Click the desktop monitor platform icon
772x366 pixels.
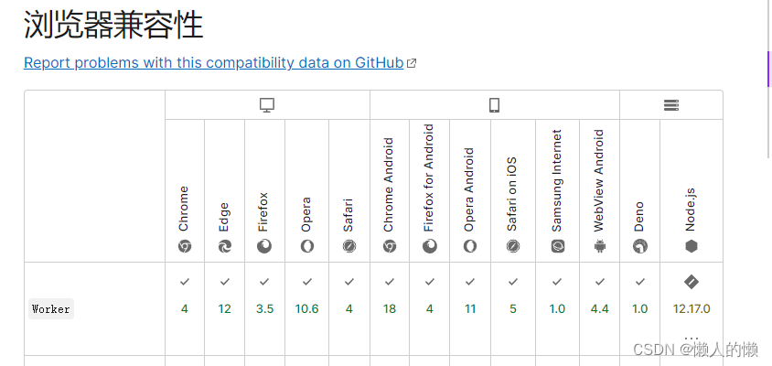[267, 105]
